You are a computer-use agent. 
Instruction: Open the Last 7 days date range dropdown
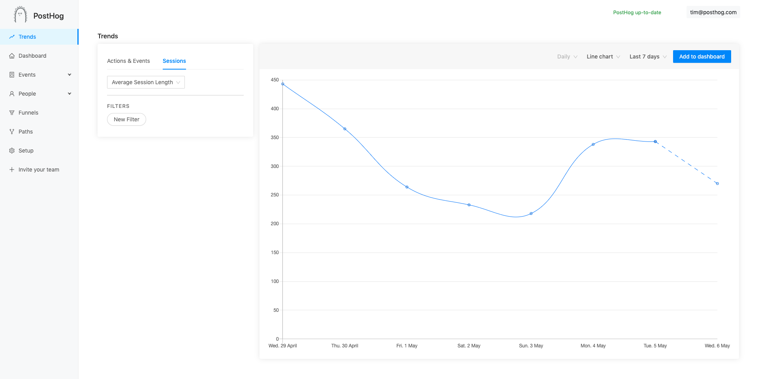pyautogui.click(x=648, y=57)
